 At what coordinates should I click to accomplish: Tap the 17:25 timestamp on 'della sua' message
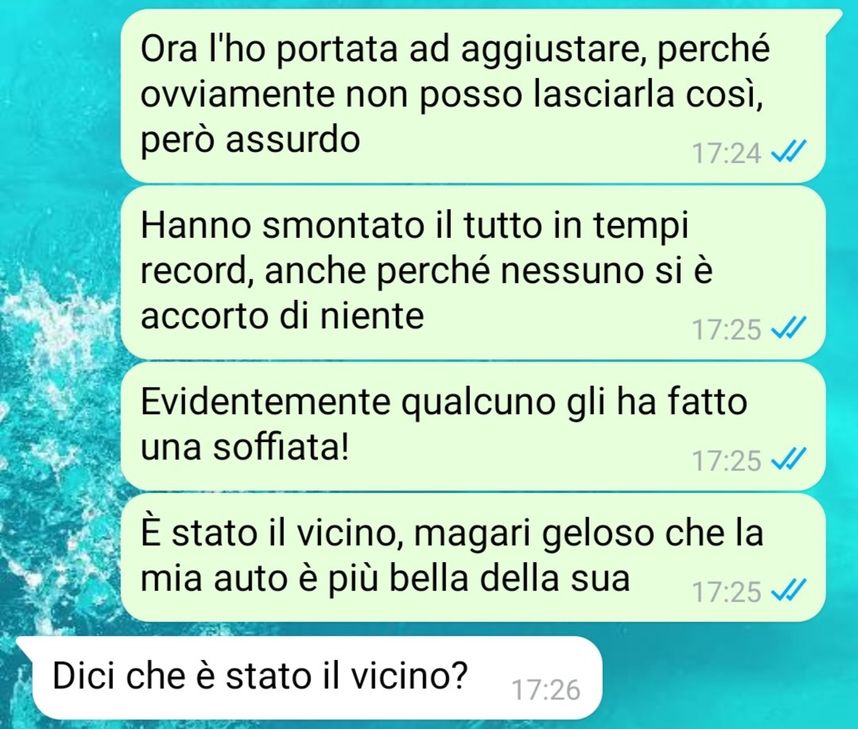coord(727,591)
